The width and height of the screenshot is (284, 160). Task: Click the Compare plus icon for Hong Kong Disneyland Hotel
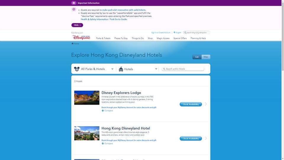[103, 143]
